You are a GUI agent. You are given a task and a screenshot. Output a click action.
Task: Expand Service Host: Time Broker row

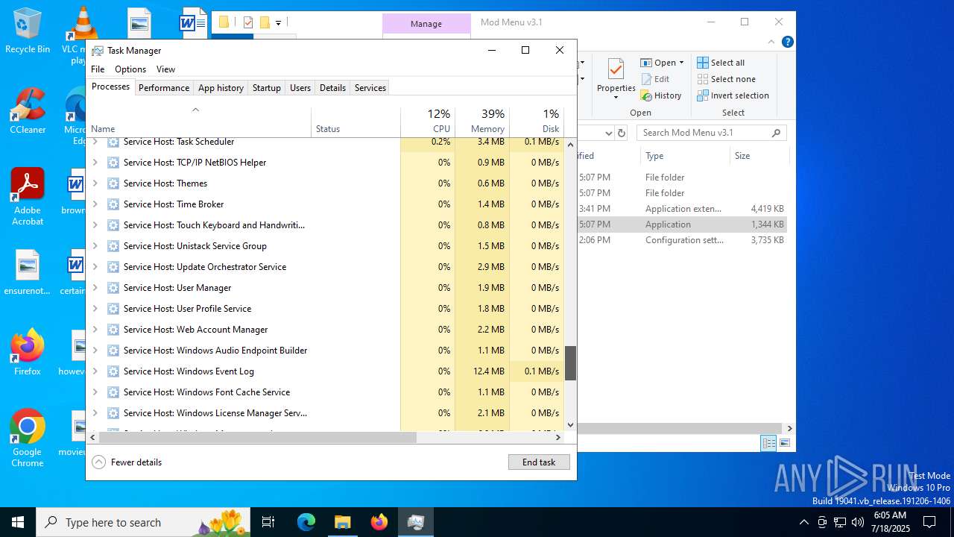pyautogui.click(x=95, y=204)
